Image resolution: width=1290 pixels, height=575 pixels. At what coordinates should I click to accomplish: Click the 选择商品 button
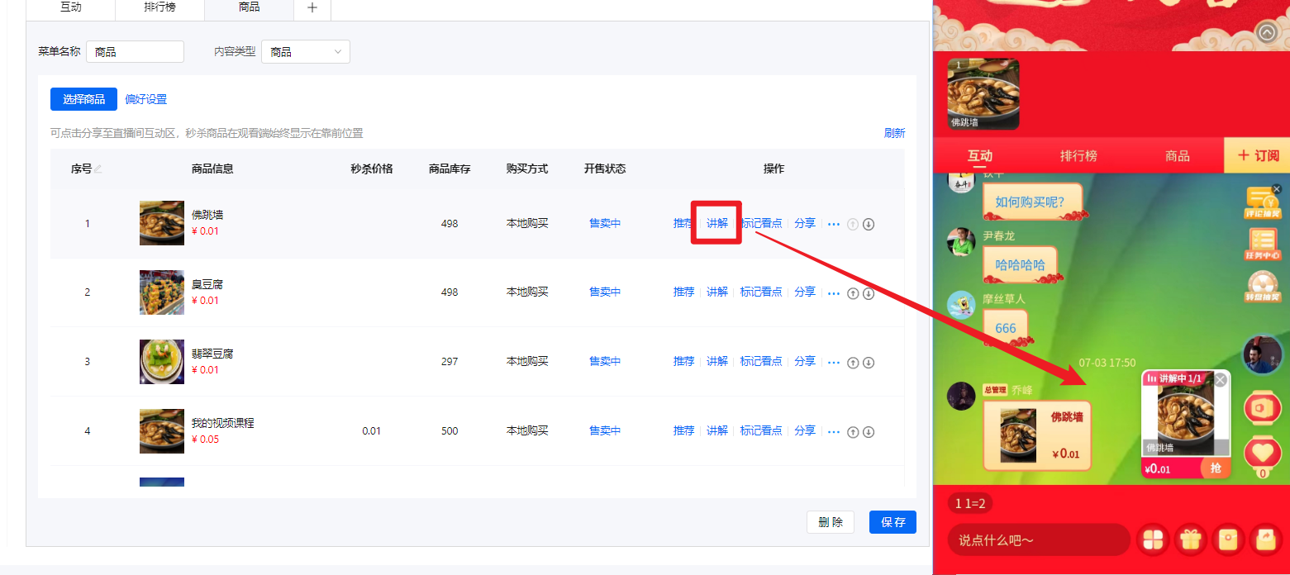pyautogui.click(x=83, y=99)
